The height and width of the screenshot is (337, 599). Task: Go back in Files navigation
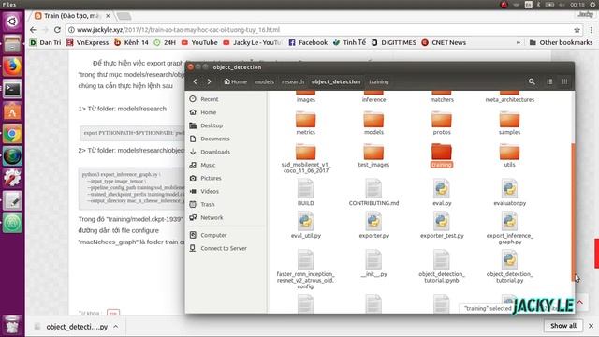[x=196, y=81]
